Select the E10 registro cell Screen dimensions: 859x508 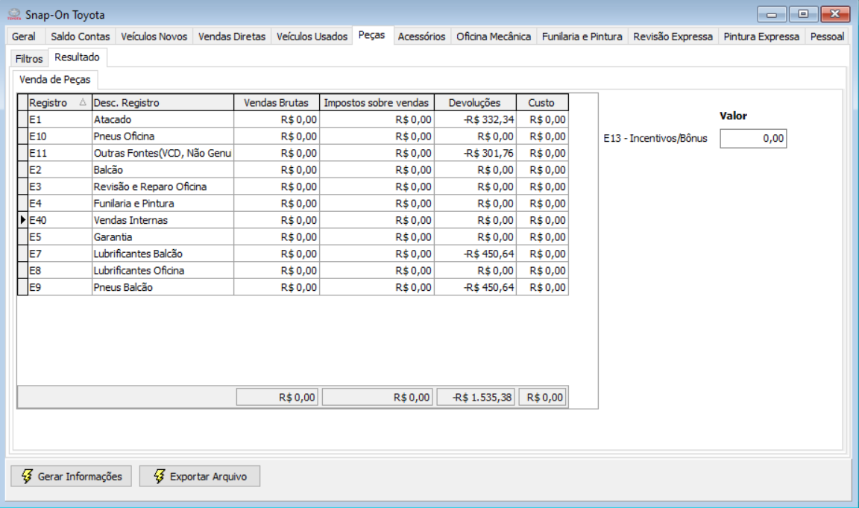click(x=60, y=137)
